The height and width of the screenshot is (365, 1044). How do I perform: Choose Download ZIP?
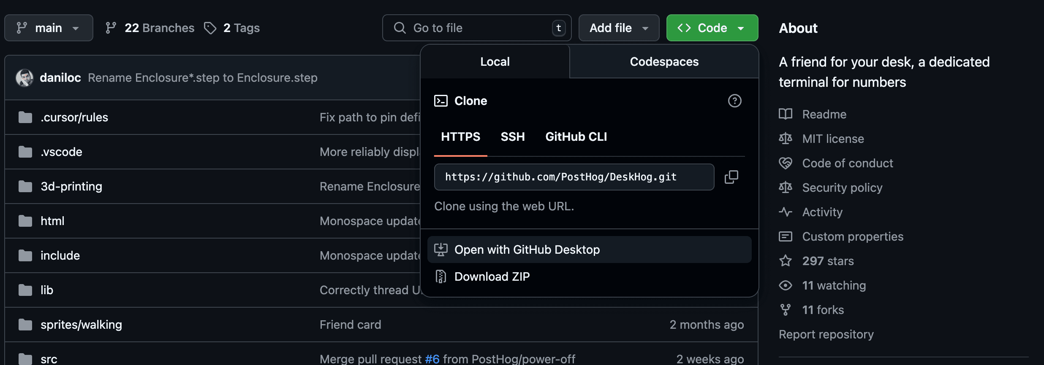[x=590, y=276]
